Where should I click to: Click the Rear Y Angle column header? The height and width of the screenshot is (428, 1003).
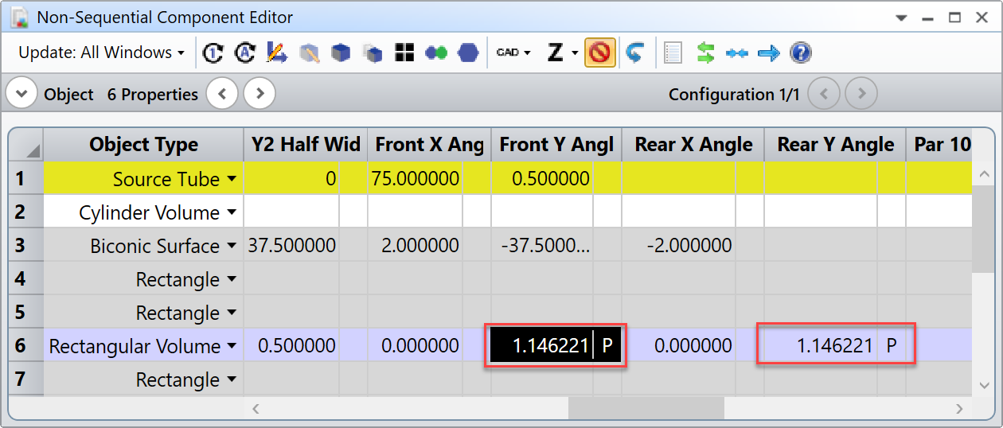point(835,145)
